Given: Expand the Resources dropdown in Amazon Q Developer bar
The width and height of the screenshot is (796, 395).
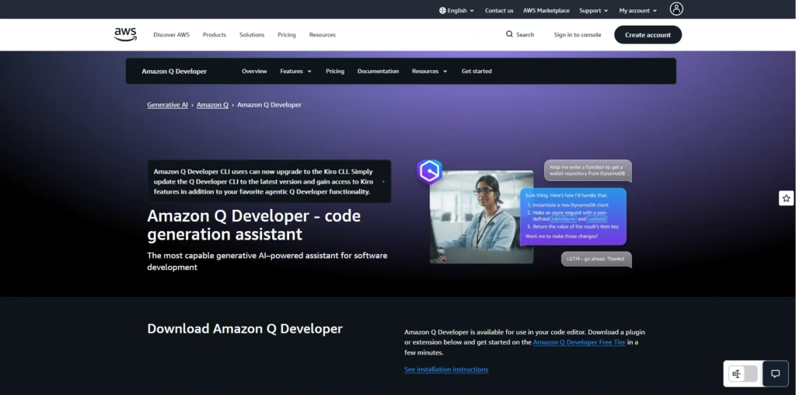Looking at the screenshot, I should [429, 71].
